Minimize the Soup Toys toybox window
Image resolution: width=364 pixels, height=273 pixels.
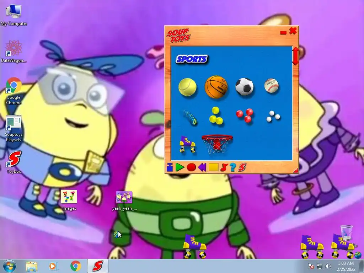(283, 33)
